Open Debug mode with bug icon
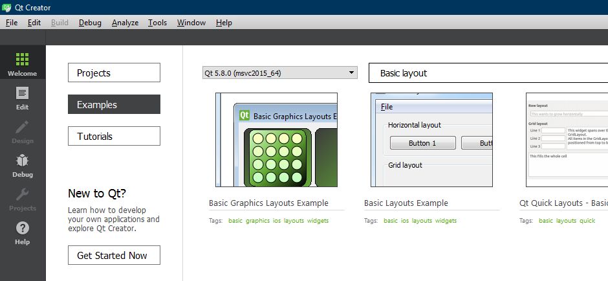 (x=22, y=162)
